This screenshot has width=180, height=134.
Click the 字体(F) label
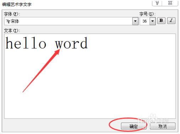click(12, 14)
